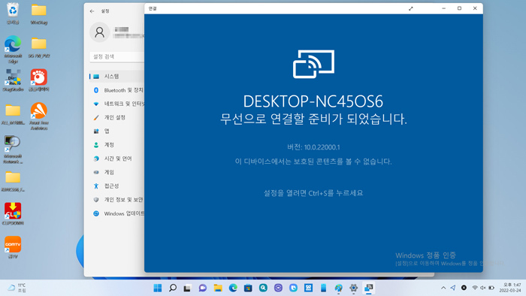Click the user account avatar in Settings
Image resolution: width=526 pixels, height=296 pixels.
tap(100, 32)
